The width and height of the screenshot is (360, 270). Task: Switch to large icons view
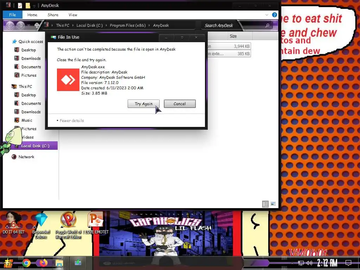click(x=273, y=204)
